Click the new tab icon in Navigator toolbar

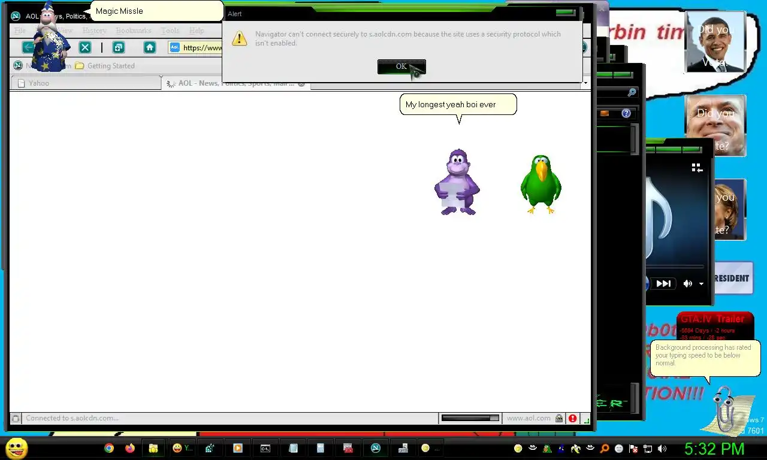[119, 47]
